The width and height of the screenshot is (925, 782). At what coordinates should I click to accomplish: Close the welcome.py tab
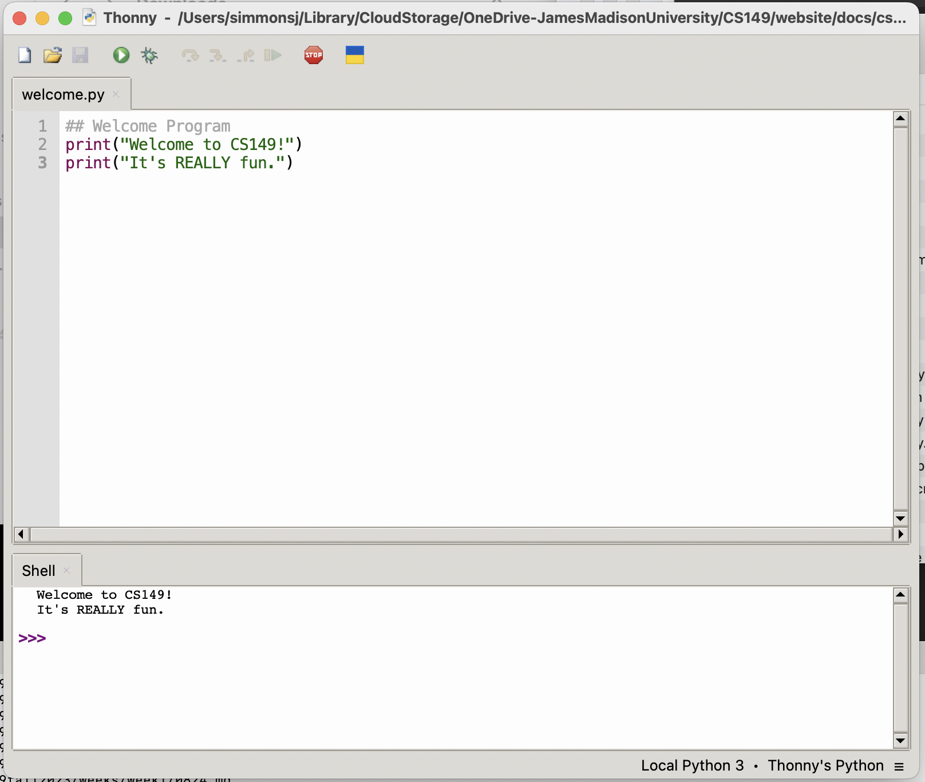[116, 94]
